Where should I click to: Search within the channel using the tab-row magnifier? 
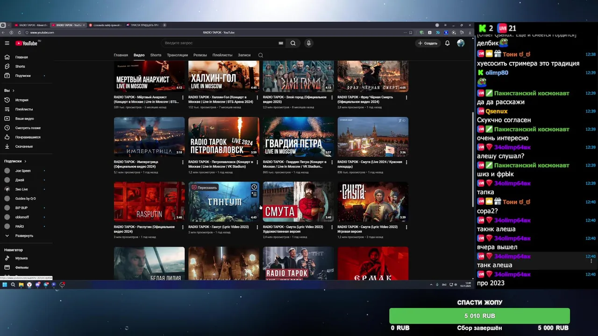coord(260,55)
